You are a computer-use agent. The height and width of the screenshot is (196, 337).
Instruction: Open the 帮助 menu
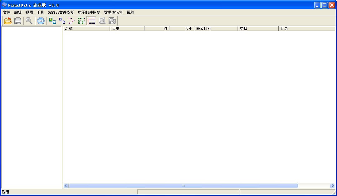(x=130, y=12)
